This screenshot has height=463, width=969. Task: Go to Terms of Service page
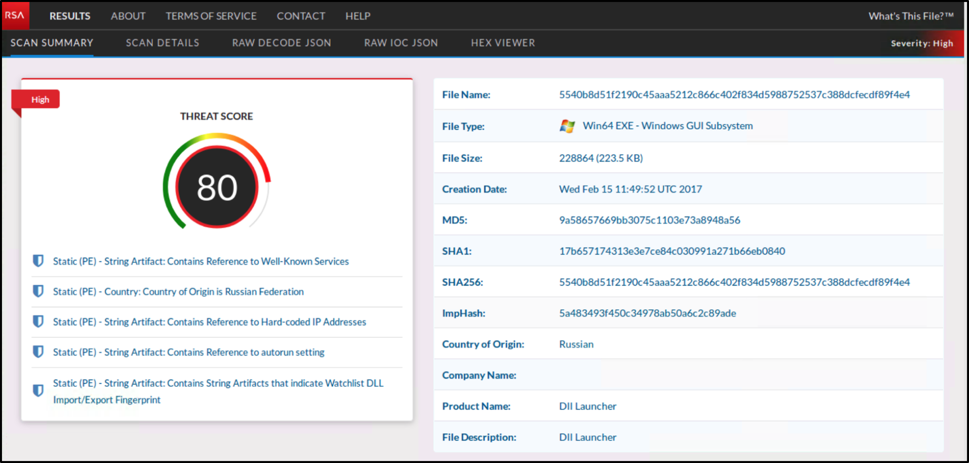click(211, 16)
